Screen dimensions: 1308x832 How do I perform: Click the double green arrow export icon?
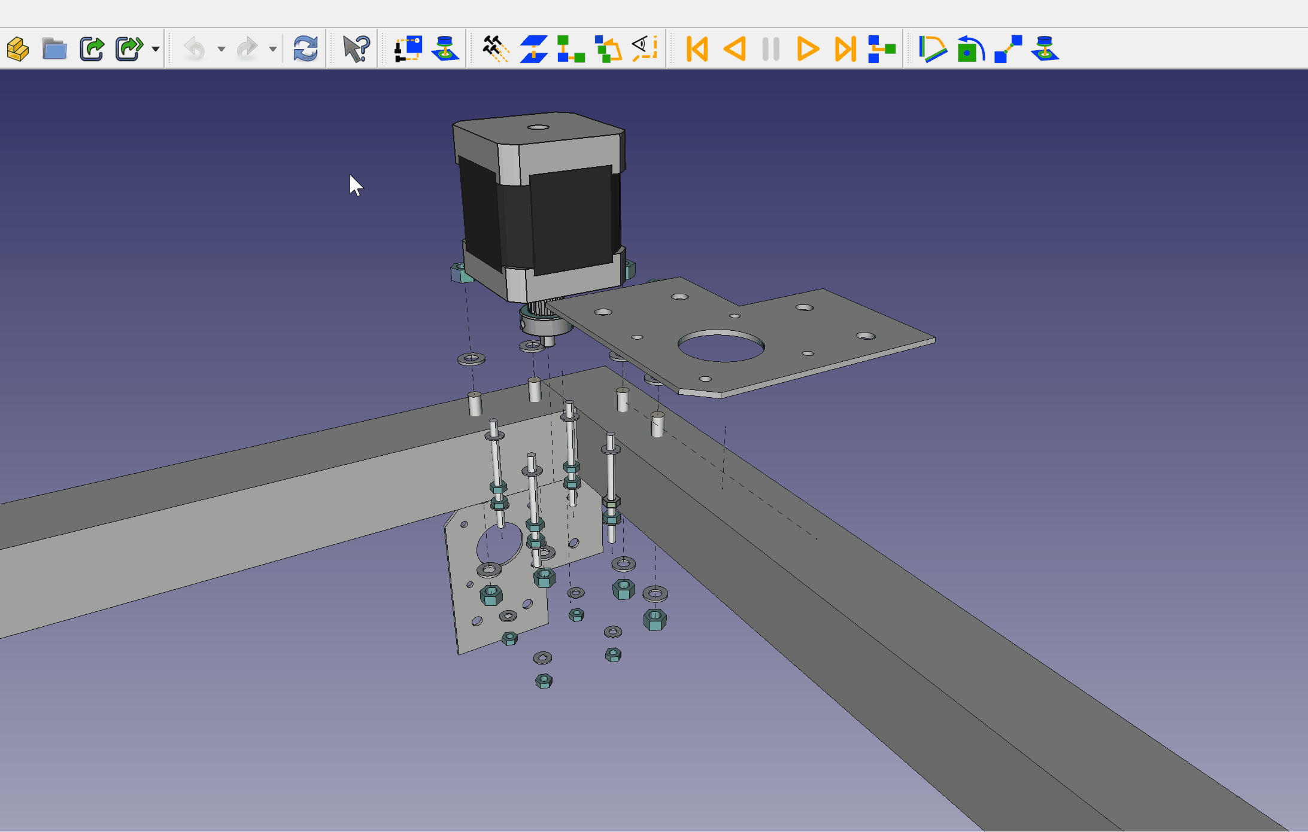tap(129, 49)
